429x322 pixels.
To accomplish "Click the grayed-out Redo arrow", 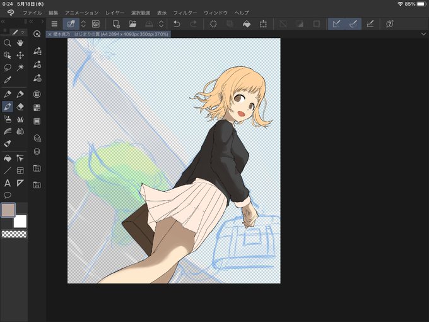I will click(194, 24).
